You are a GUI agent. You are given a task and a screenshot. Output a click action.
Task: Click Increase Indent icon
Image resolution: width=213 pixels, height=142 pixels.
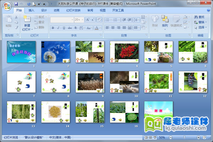[x=129, y=20]
